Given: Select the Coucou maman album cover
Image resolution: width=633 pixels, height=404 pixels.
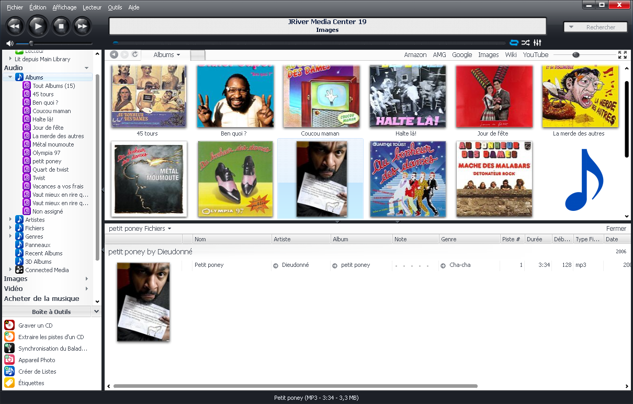Looking at the screenshot, I should [321, 96].
